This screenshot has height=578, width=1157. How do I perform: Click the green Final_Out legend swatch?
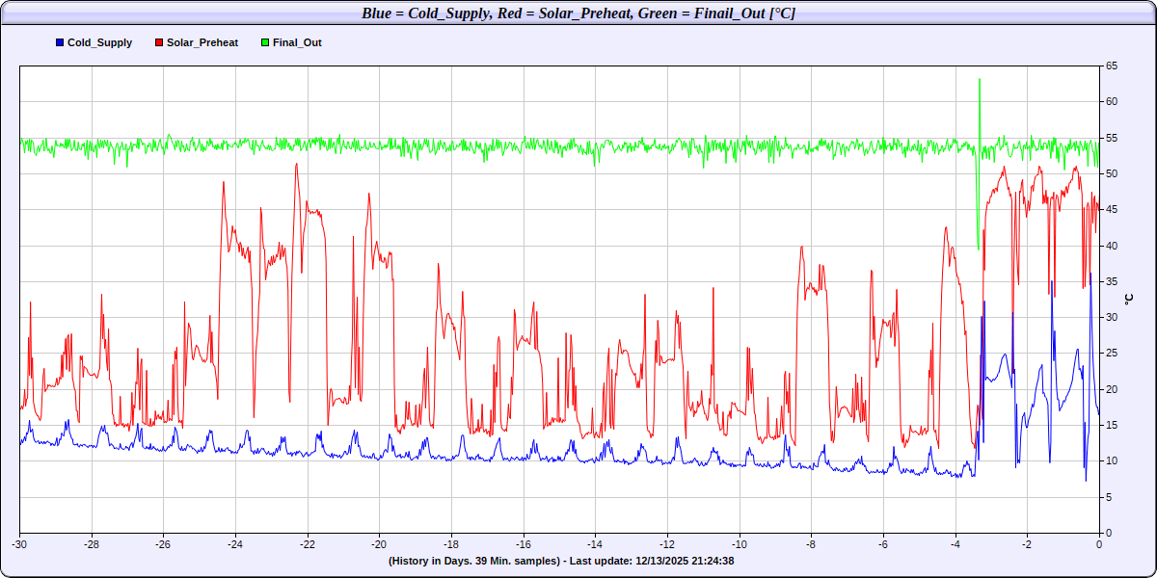[263, 43]
